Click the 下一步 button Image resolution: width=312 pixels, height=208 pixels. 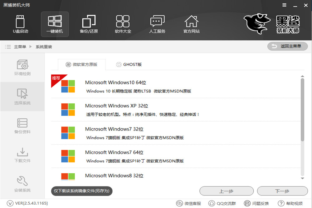[282, 191]
